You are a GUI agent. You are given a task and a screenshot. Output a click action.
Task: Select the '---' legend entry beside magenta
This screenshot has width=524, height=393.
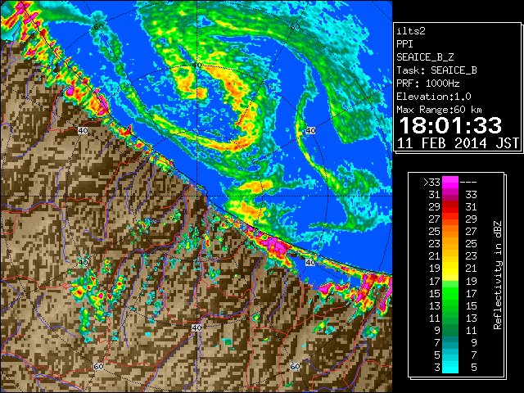(468, 183)
